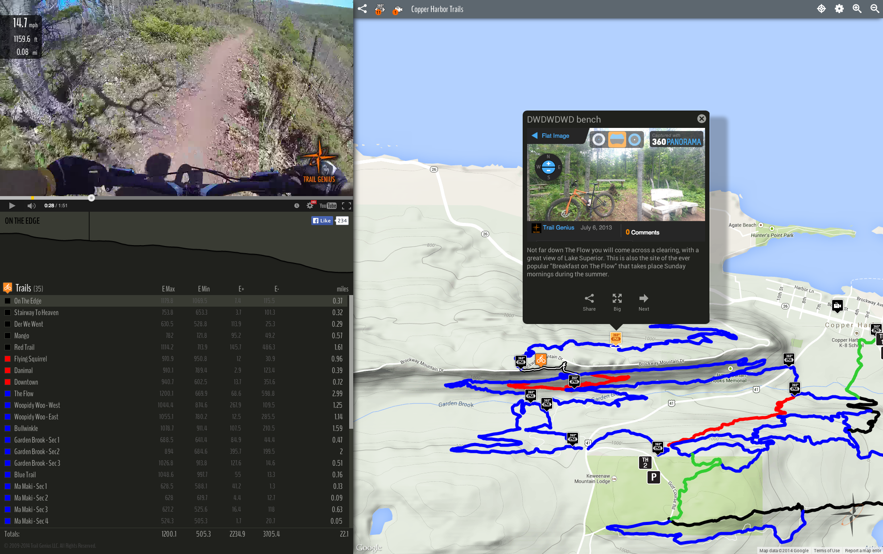Click the locate-me target icon

(x=821, y=9)
